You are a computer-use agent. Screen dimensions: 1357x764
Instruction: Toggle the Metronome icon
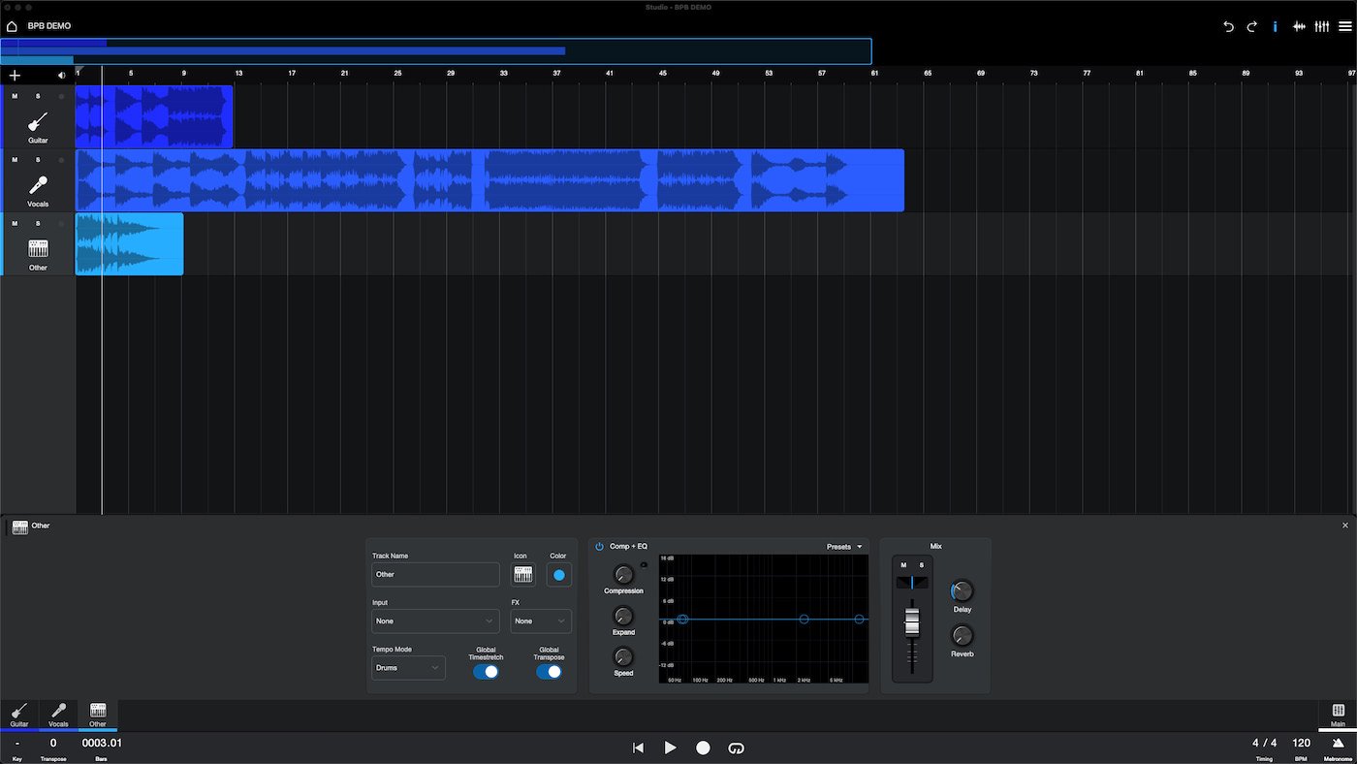[x=1338, y=743]
